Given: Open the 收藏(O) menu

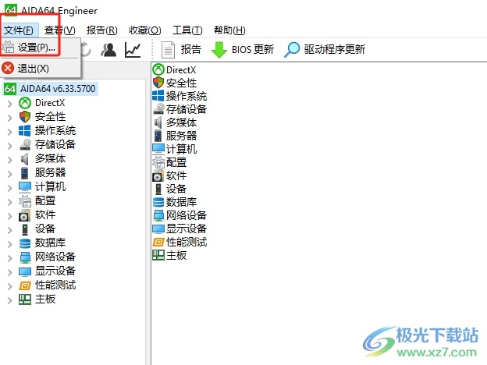Looking at the screenshot, I should pyautogui.click(x=144, y=30).
